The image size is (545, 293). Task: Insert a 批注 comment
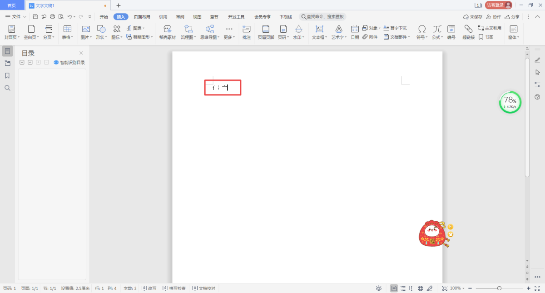coord(247,32)
